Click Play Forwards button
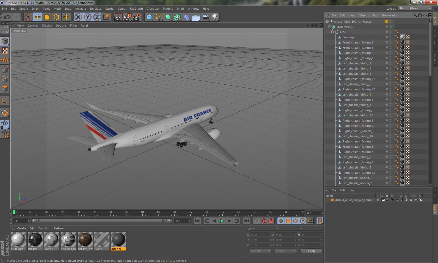438x263 pixels. [x=222, y=221]
